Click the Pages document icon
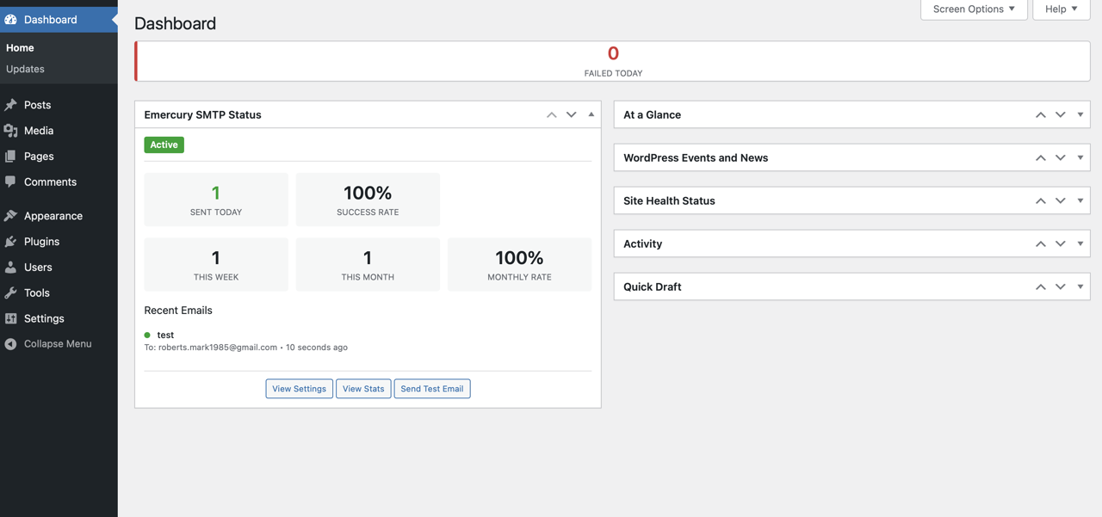Screen dimensions: 1102x517 pyautogui.click(x=12, y=156)
